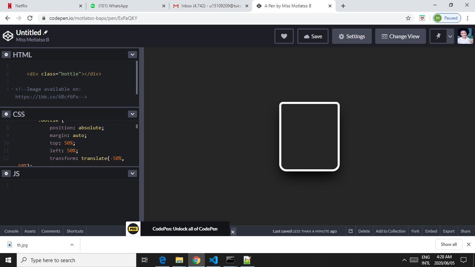Screen dimensions: 475x267
Task: Click Show all downloads
Action: [x=448, y=244]
